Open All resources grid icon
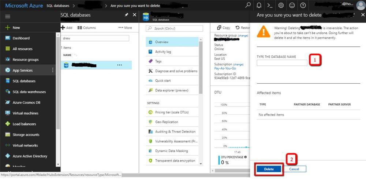This screenshot has width=366, height=179. (x=8, y=49)
